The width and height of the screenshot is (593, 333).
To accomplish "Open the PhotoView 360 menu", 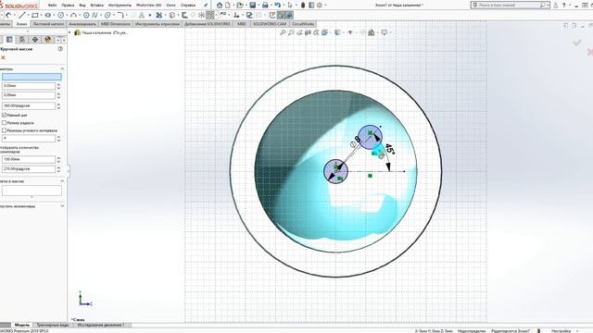I will click(x=149, y=6).
